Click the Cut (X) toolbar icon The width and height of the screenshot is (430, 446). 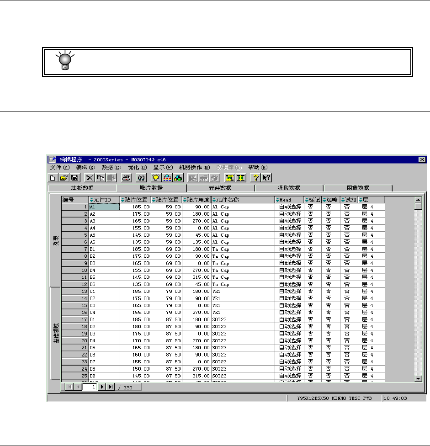[x=90, y=178]
